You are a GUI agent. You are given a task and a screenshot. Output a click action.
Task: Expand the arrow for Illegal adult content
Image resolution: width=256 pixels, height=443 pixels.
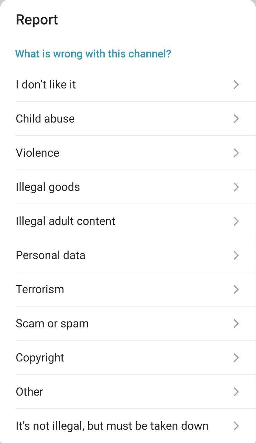coord(236,221)
